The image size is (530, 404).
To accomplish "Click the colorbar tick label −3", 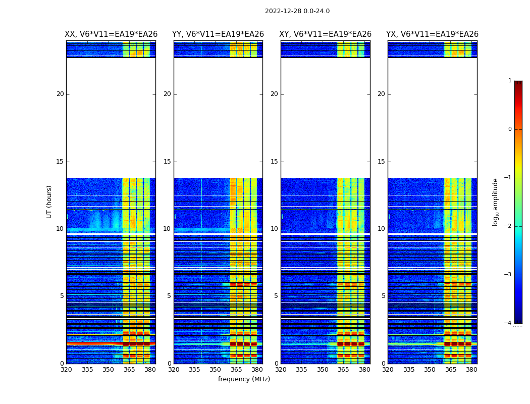I will pyautogui.click(x=508, y=274).
